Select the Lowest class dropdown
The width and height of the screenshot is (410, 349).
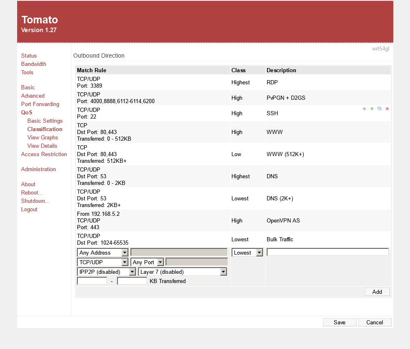click(247, 253)
